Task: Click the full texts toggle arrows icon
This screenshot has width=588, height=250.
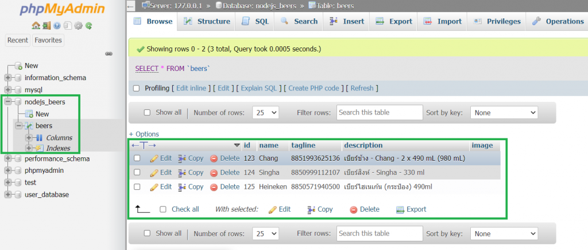Action: pos(144,145)
